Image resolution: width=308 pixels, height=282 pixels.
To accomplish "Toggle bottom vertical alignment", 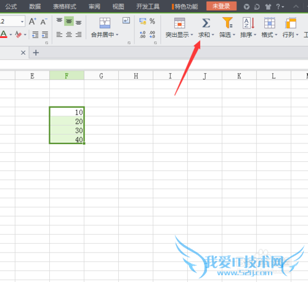I will [78, 22].
